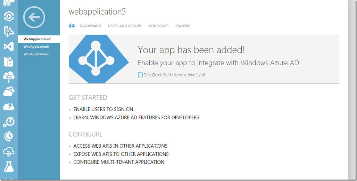The width and height of the screenshot is (357, 181).
Task: Open Machine Learning flask sidebar icon
Action: point(9,167)
